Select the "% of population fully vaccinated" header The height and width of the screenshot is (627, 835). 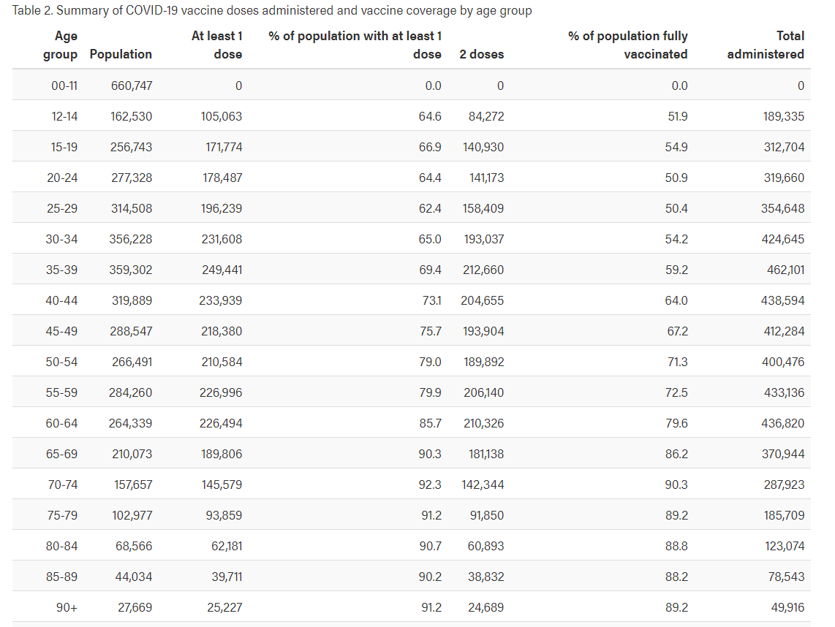click(x=627, y=45)
